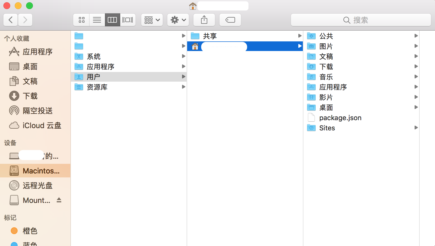Open the gear action menu
The width and height of the screenshot is (435, 246).
point(178,20)
